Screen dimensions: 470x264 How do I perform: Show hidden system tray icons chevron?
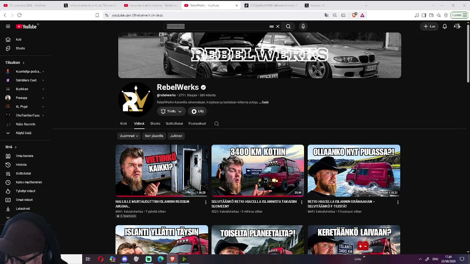[420, 259]
